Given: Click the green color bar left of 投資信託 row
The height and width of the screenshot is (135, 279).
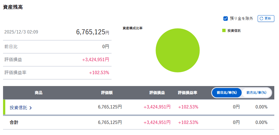Looking at the screenshot, I should click(4, 107).
